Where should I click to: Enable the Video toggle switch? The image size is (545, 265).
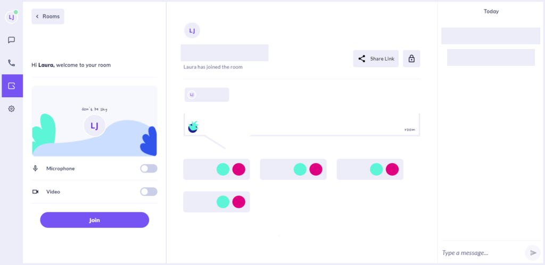[x=149, y=192]
